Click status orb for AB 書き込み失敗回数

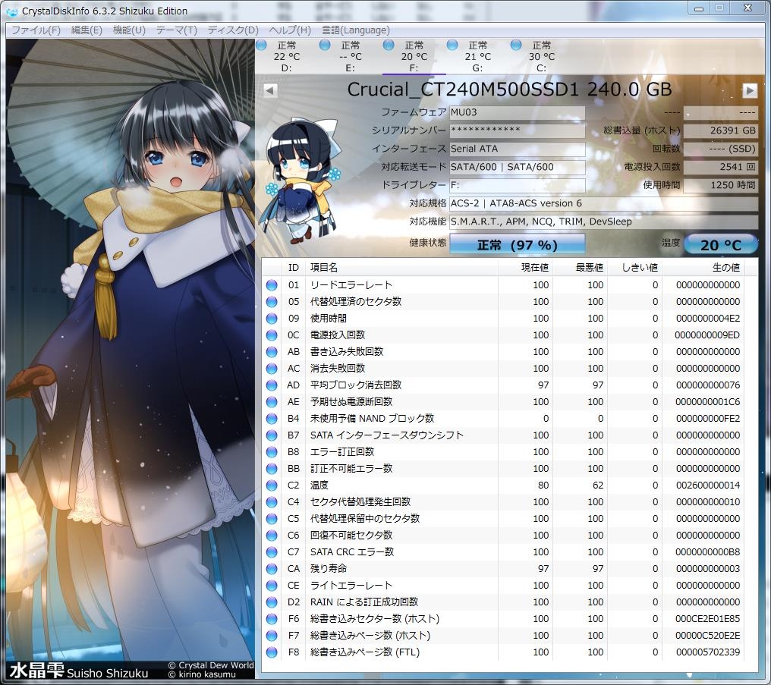(x=272, y=352)
